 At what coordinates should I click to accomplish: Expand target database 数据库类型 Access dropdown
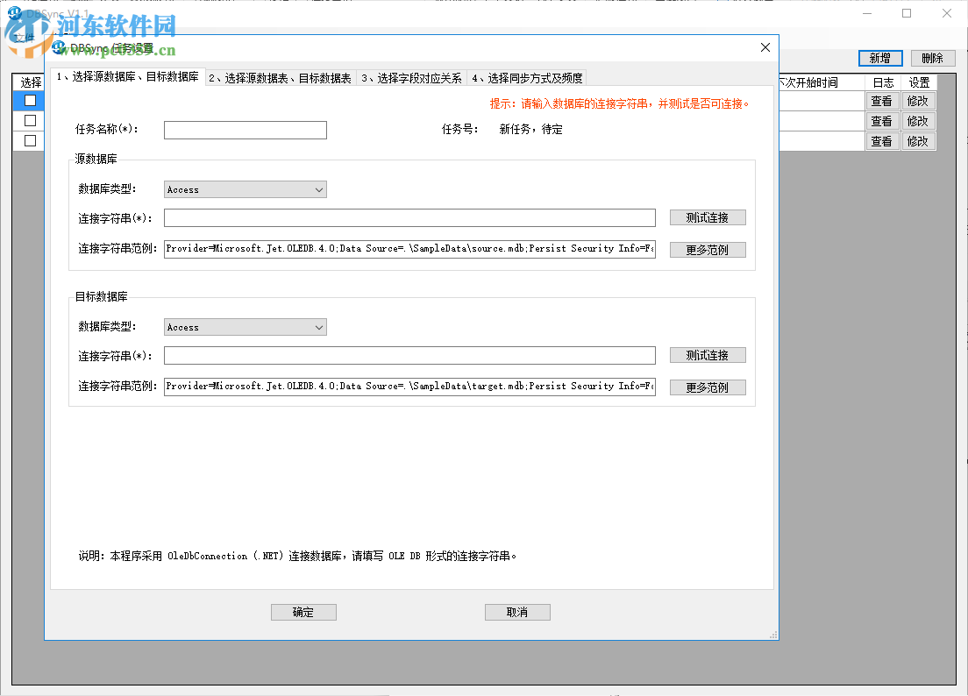tap(246, 327)
